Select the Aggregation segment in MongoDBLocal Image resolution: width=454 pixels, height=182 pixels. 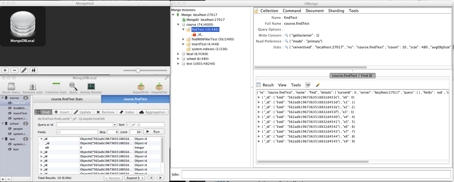point(152,112)
